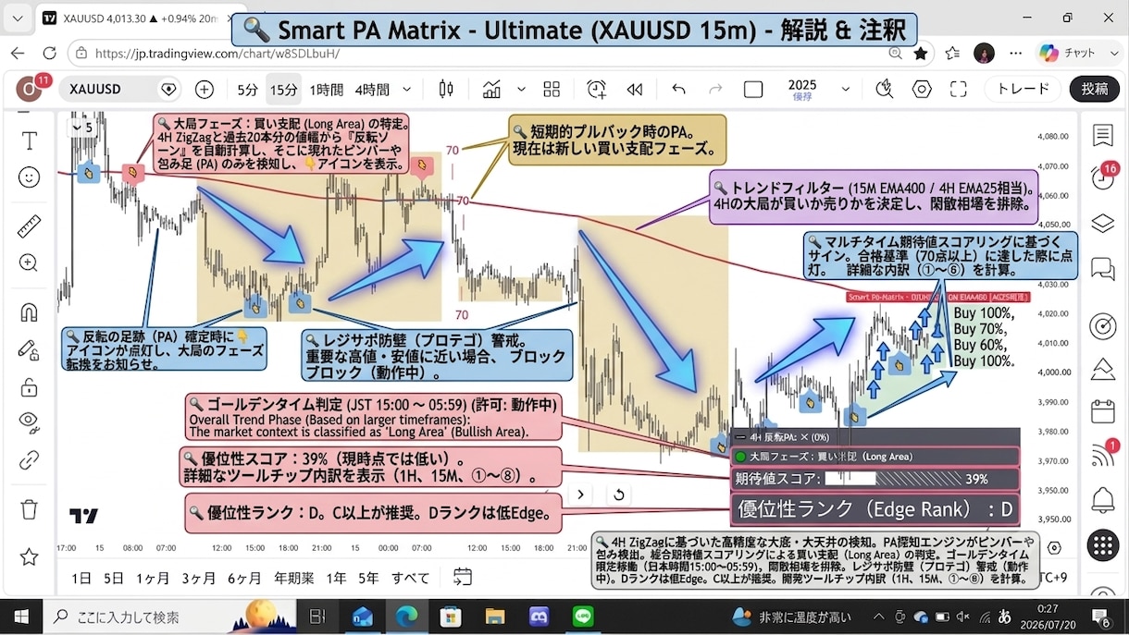
Task: Open watchlist panel in right sidebar
Action: [1102, 136]
